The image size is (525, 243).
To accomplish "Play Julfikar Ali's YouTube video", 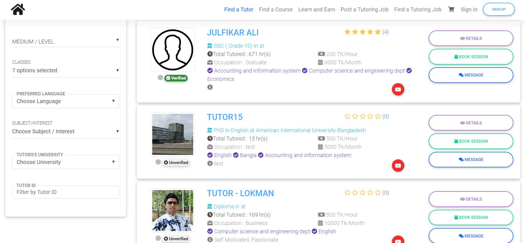I will (x=398, y=89).
